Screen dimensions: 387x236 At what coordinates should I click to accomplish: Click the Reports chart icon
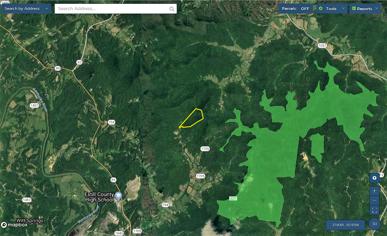pyautogui.click(x=354, y=9)
